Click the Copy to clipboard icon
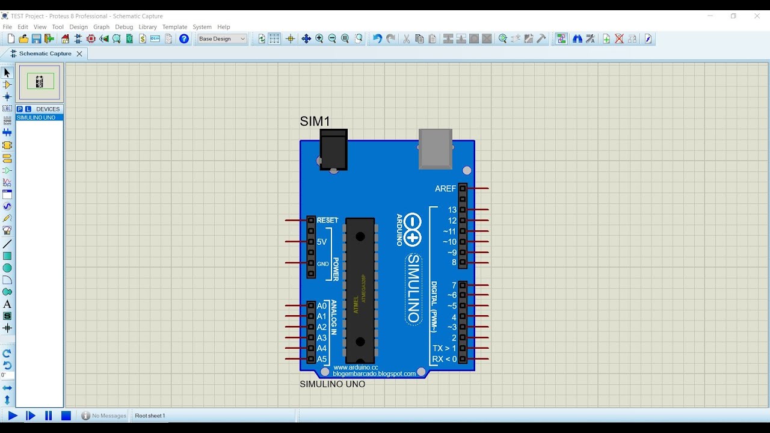 [x=419, y=38]
